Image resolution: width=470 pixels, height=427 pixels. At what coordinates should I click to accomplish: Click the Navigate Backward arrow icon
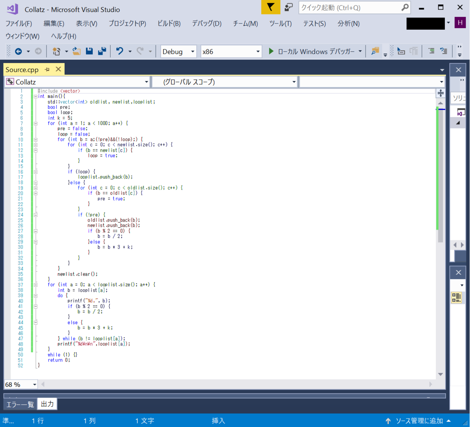point(18,51)
